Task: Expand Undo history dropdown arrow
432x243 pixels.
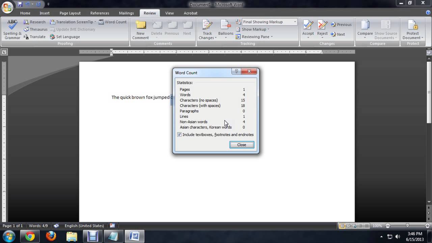Action: pyautogui.click(x=32, y=4)
